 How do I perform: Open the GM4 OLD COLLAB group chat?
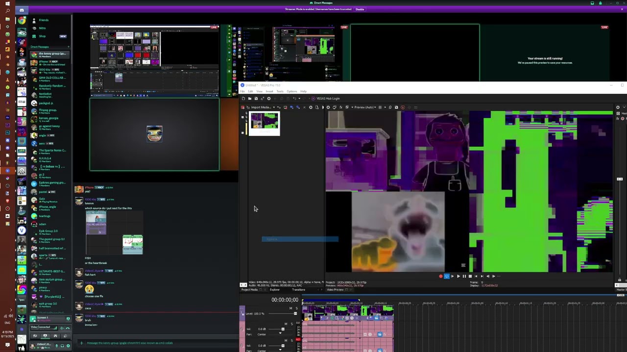tap(49, 79)
